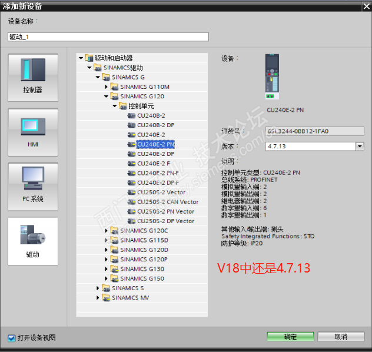Click 'Safety Integrated Functions: STO' text
This screenshot has height=352, width=372.
tap(268, 236)
